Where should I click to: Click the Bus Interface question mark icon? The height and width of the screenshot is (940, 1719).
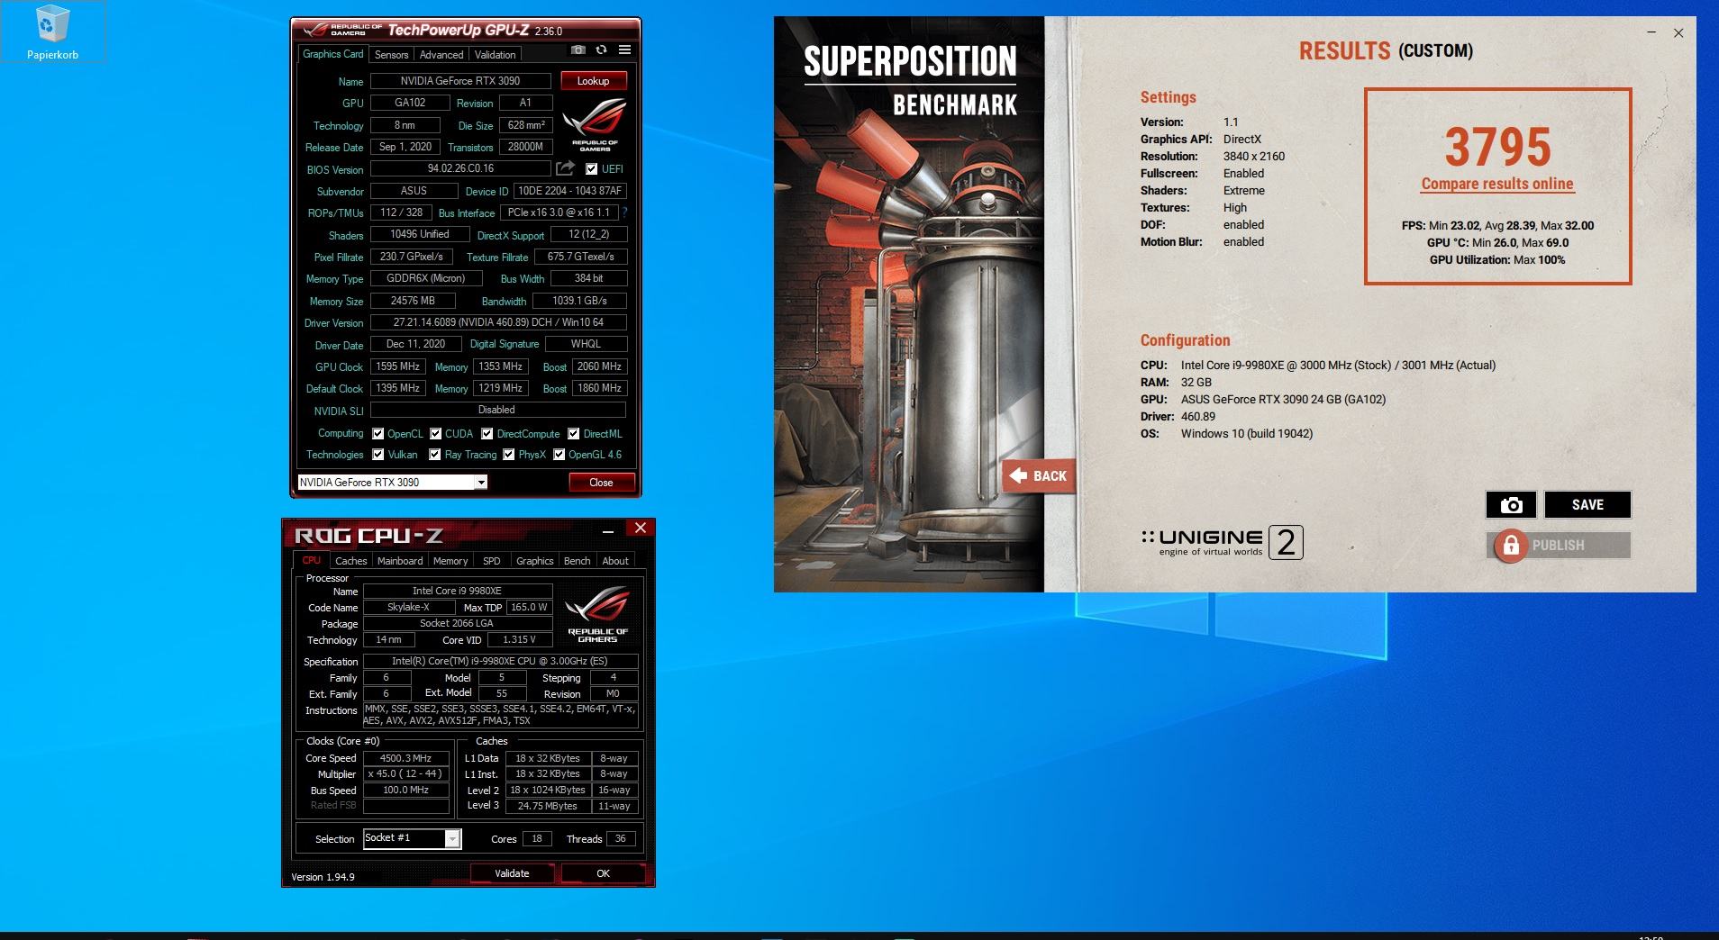(x=624, y=212)
